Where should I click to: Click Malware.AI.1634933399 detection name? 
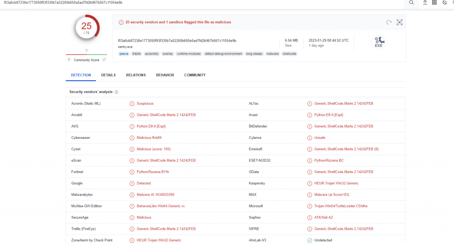pos(156,195)
